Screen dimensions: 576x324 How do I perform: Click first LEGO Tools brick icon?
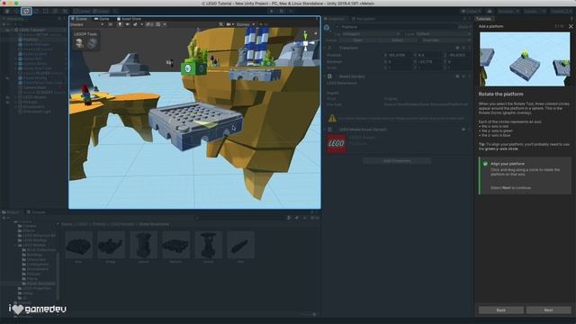[79, 43]
